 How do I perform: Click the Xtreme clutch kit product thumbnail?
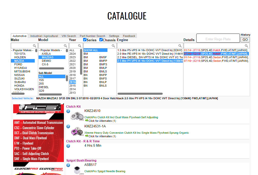(x=77, y=132)
